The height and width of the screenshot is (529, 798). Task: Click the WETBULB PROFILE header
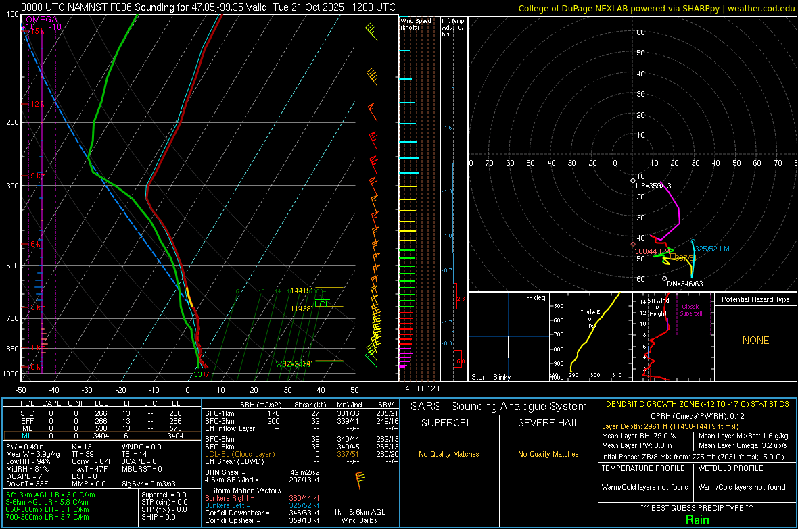731,468
